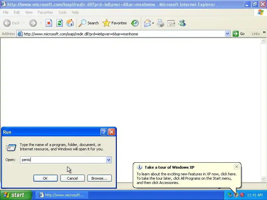267x200 pixels.
Task: Click the tour balloon message text
Action: click(187, 178)
